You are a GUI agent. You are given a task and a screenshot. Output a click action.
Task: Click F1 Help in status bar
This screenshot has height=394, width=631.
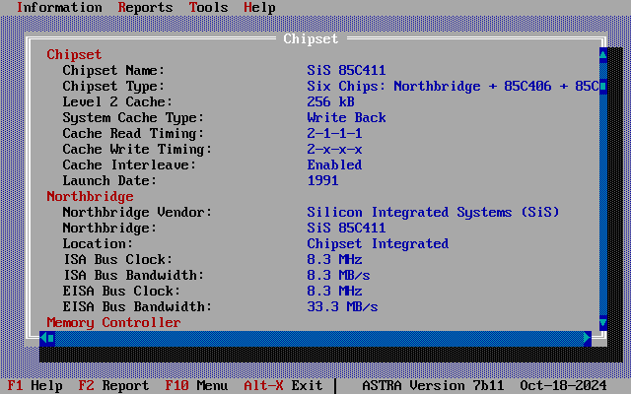coord(35,385)
